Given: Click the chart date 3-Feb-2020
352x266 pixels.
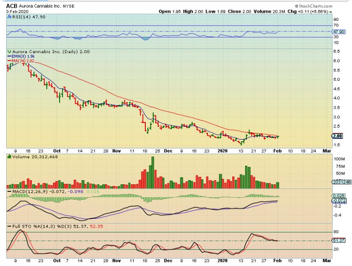Looking at the screenshot, I should tap(17, 11).
